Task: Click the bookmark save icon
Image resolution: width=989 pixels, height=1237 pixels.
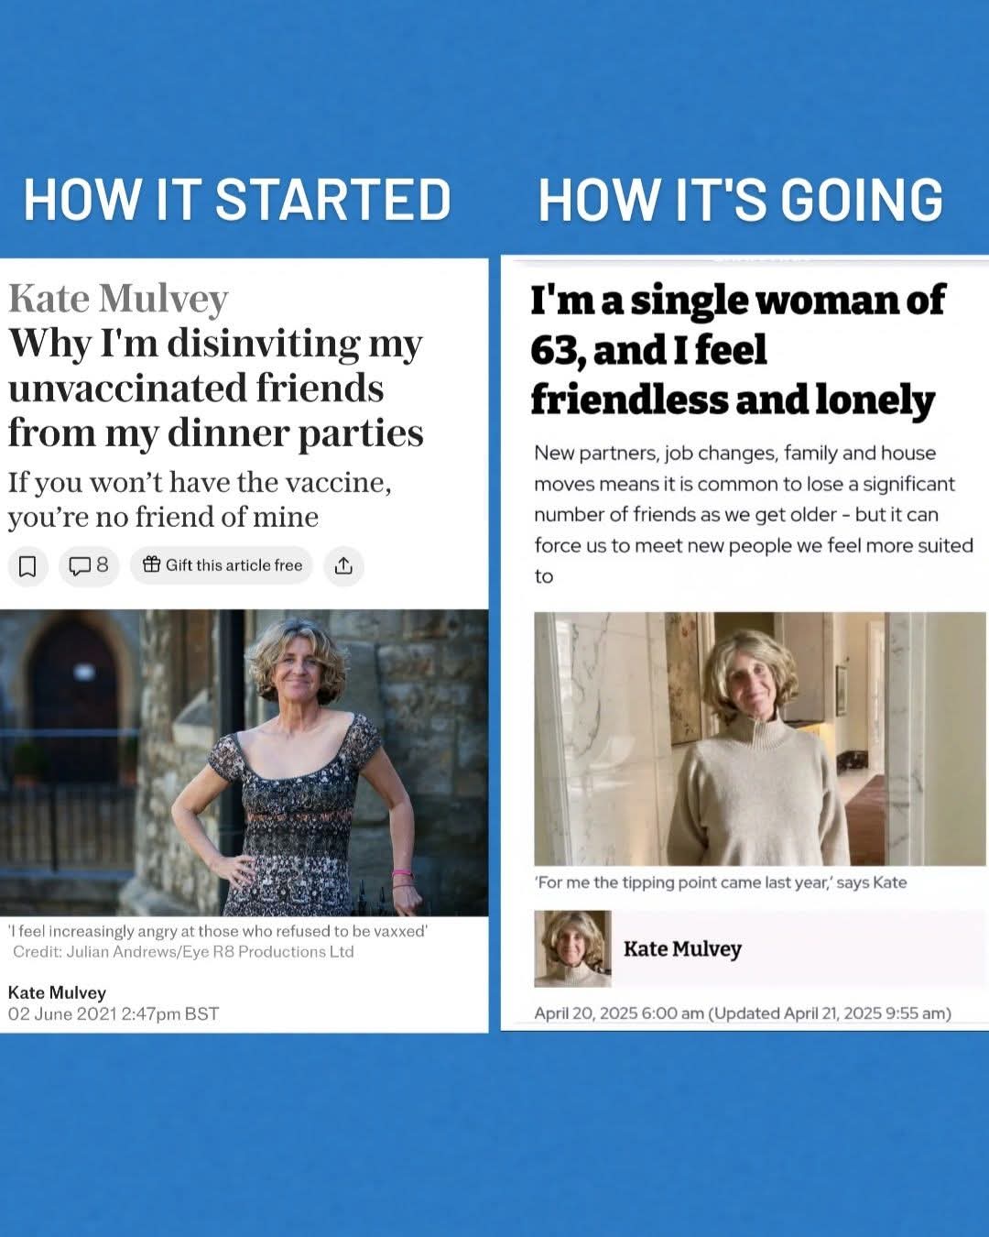Action: [27, 566]
